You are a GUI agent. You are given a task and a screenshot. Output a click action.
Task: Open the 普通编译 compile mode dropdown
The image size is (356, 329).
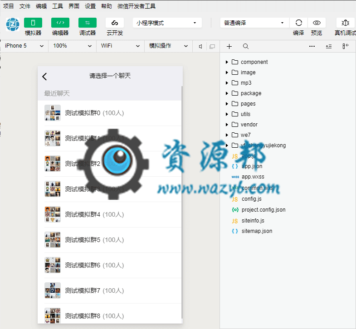click(x=254, y=23)
